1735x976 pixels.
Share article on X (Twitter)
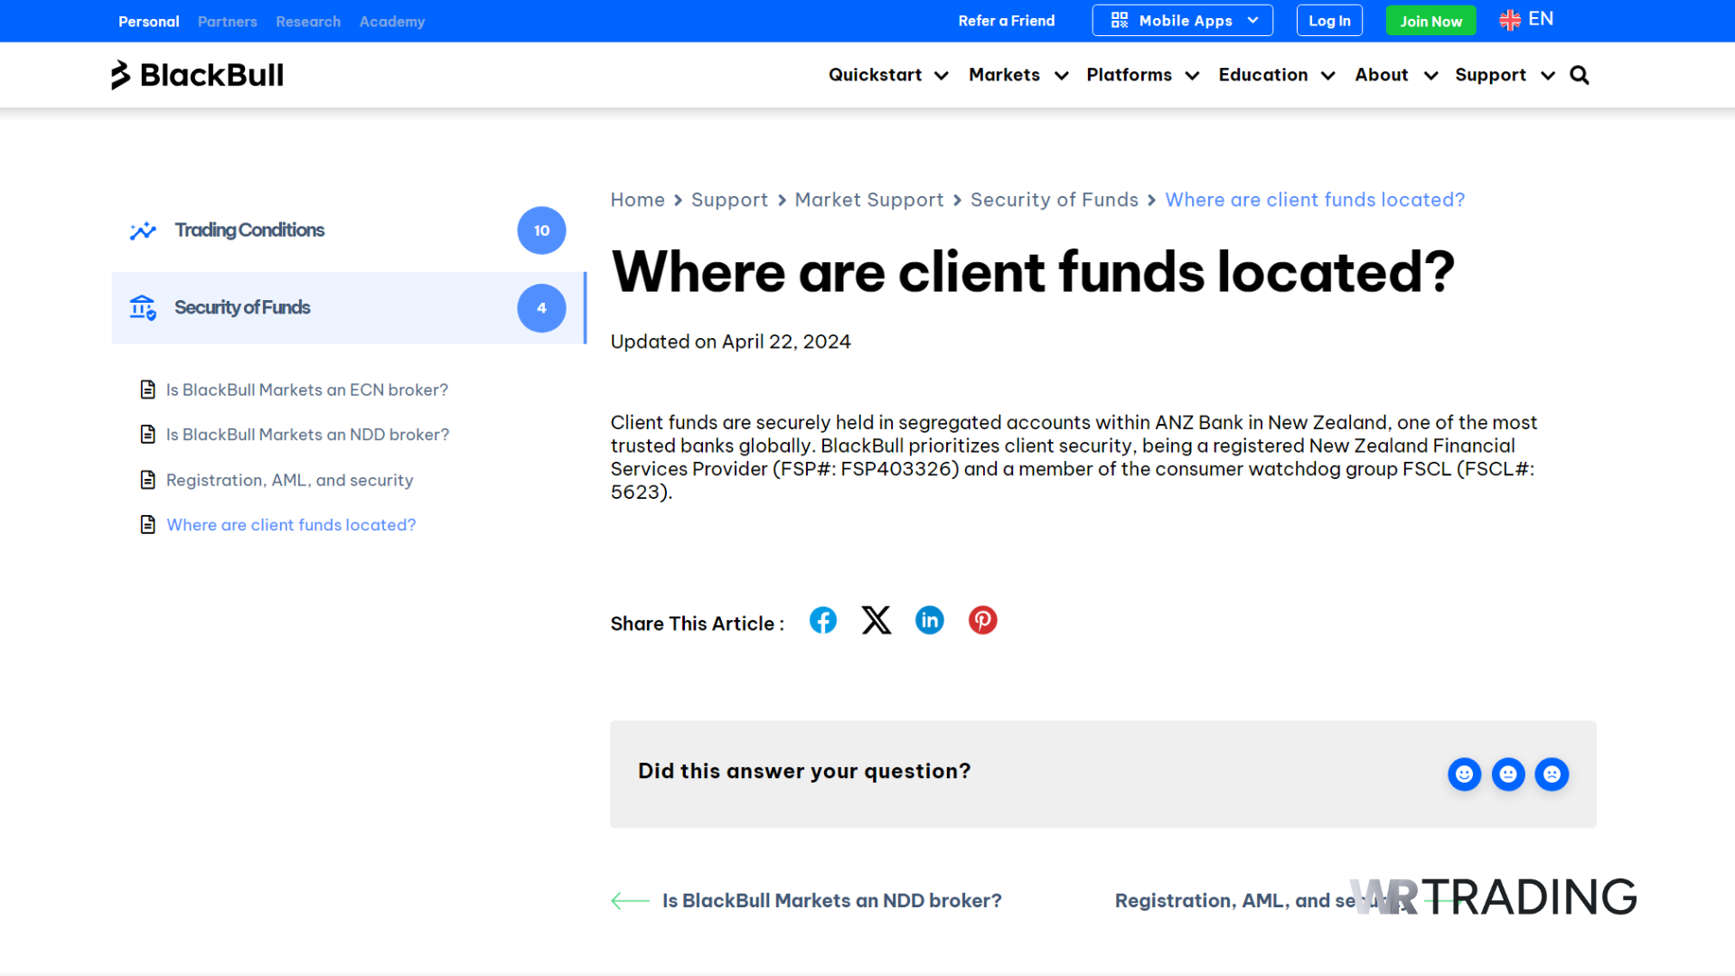click(x=876, y=621)
